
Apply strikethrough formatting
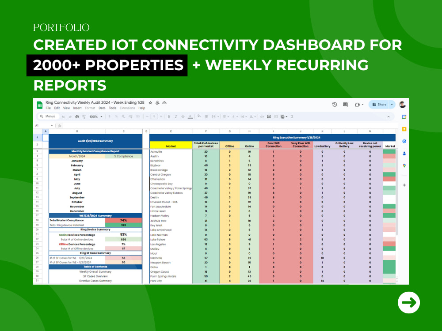click(x=183, y=117)
